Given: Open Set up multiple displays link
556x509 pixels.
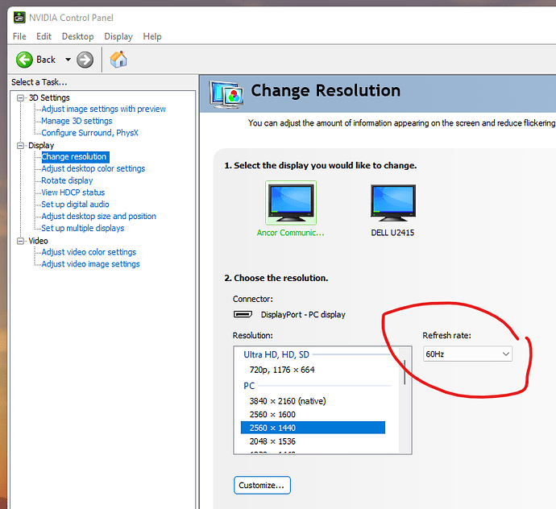Looking at the screenshot, I should (x=82, y=228).
